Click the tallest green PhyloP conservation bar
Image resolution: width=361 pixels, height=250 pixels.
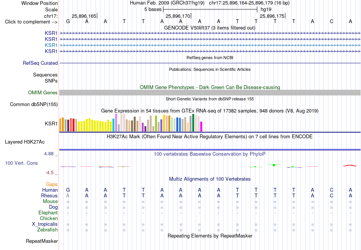coord(274,165)
